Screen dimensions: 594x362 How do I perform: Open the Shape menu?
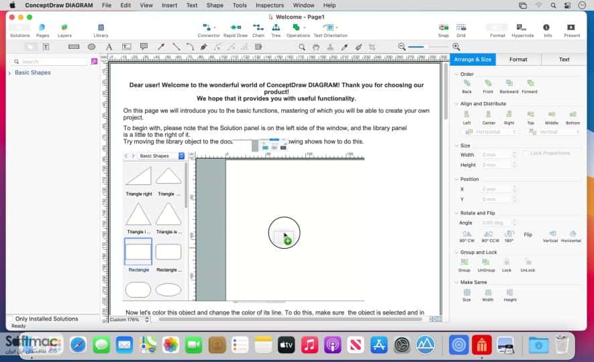coord(215,5)
